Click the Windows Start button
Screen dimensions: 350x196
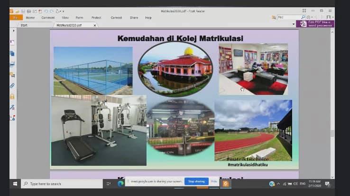(x=15, y=184)
